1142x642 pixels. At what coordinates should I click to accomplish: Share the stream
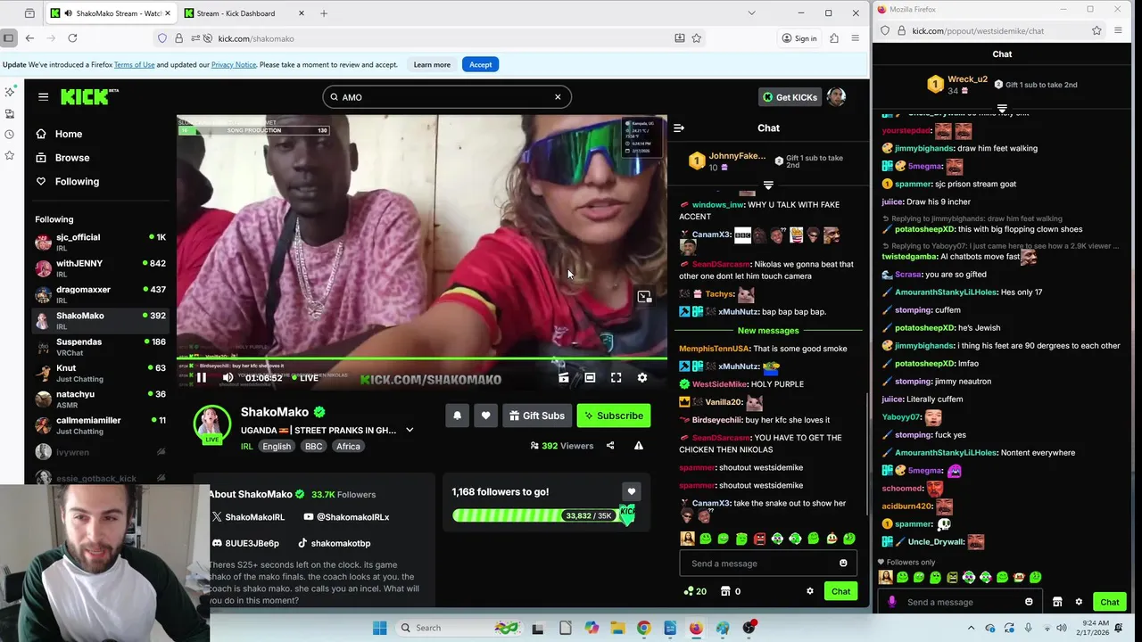(x=610, y=446)
